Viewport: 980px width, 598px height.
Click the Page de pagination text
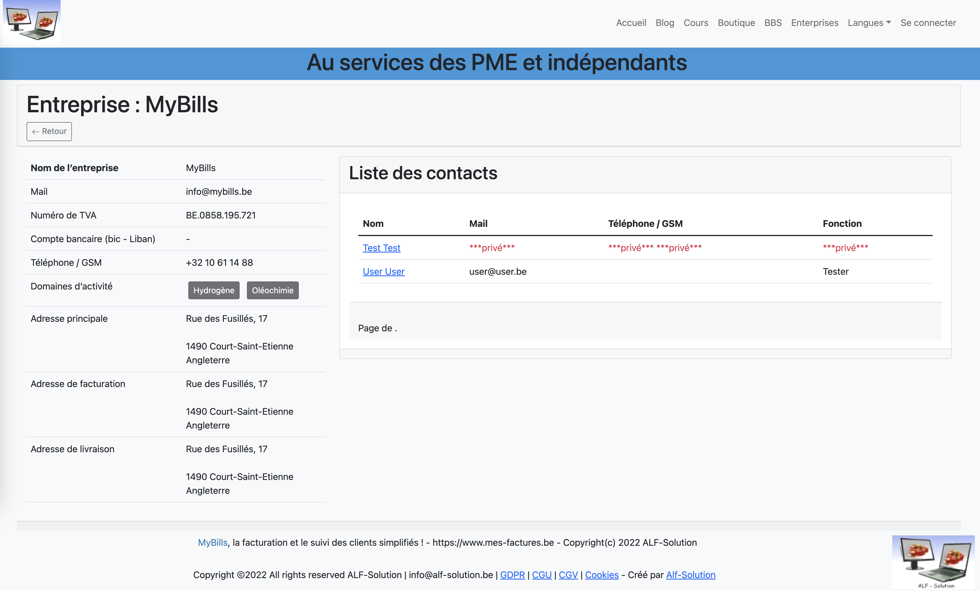[377, 328]
